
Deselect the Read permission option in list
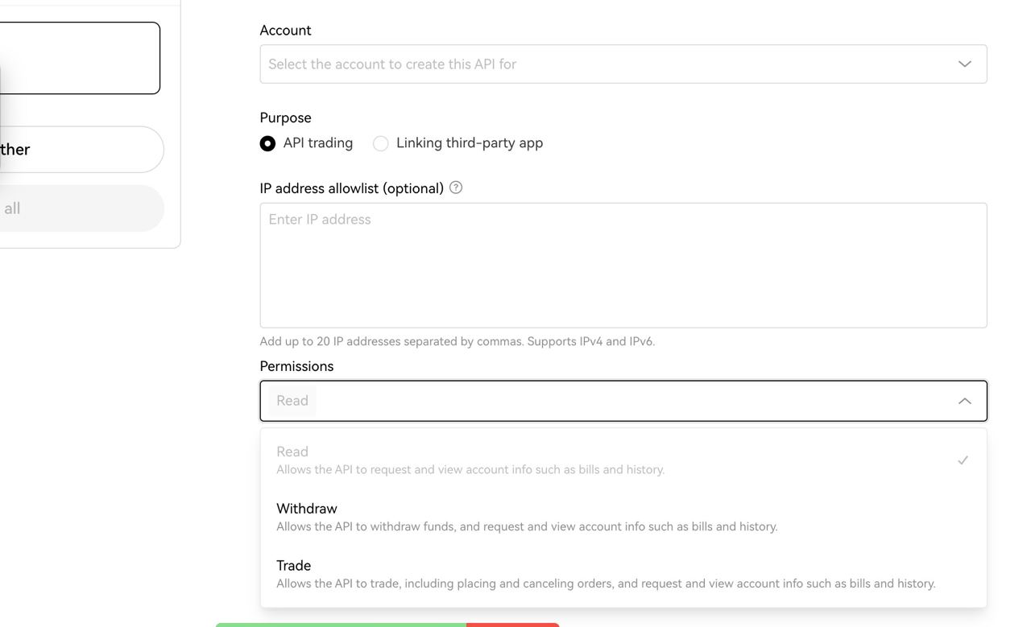click(470, 460)
